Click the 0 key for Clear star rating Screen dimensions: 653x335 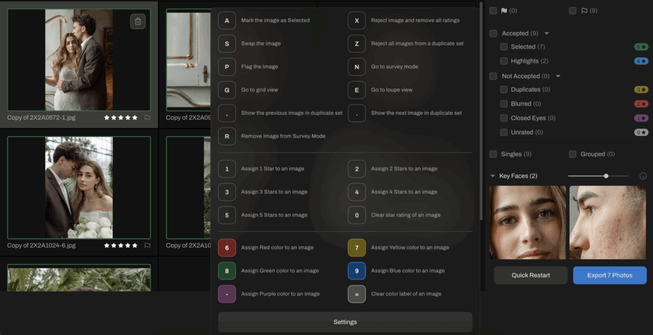357,215
